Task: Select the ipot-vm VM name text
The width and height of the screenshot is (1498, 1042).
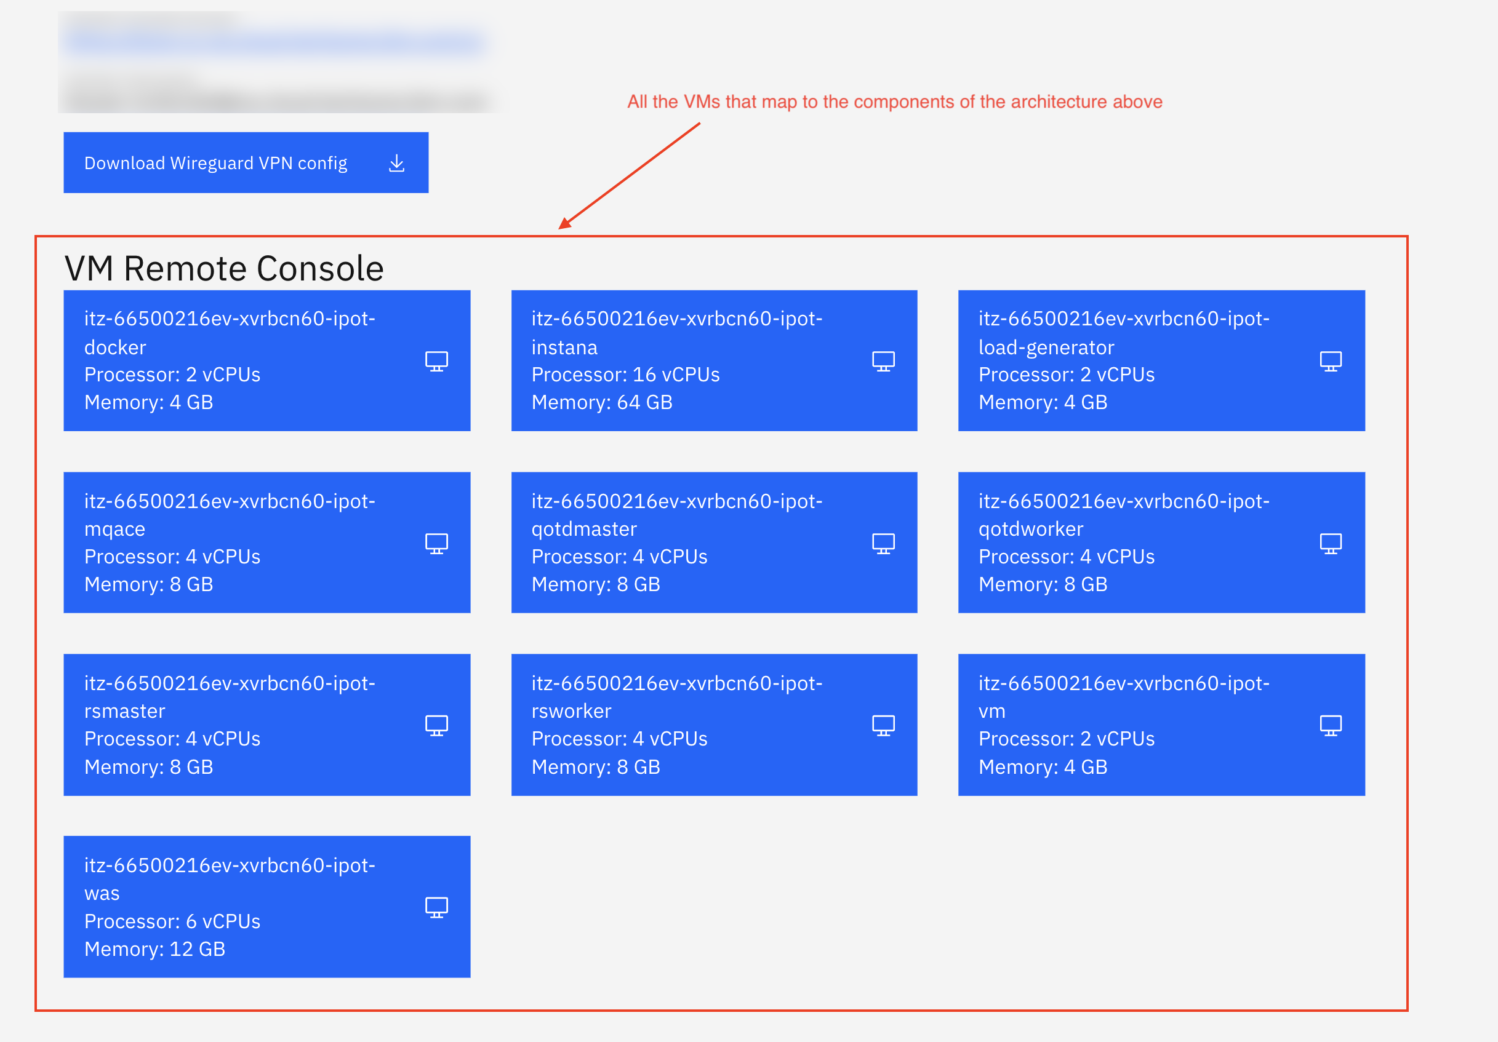Action: tap(1124, 696)
